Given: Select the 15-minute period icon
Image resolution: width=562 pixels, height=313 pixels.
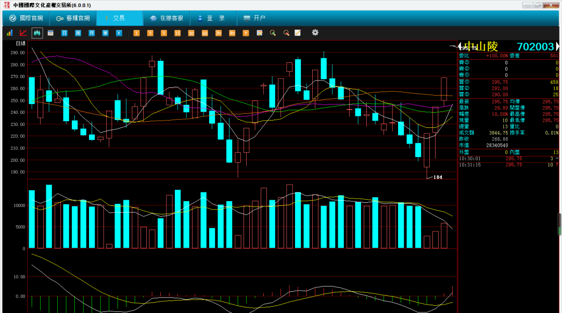Looking at the screenshot, I should point(177,33).
